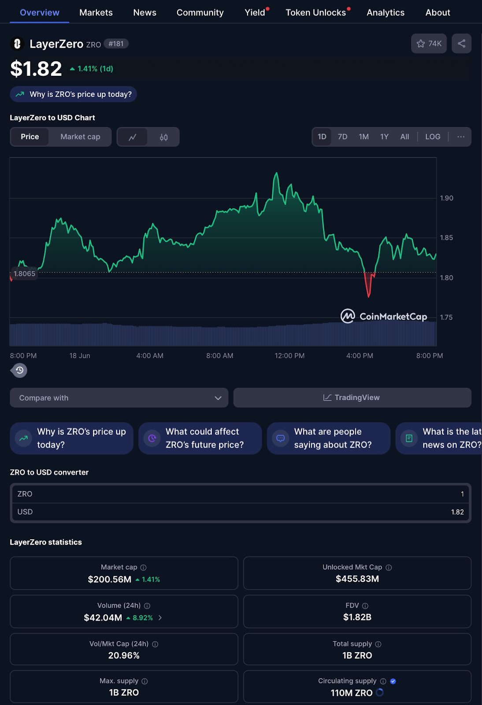Open the About tab
The image size is (482, 705).
(x=438, y=12)
